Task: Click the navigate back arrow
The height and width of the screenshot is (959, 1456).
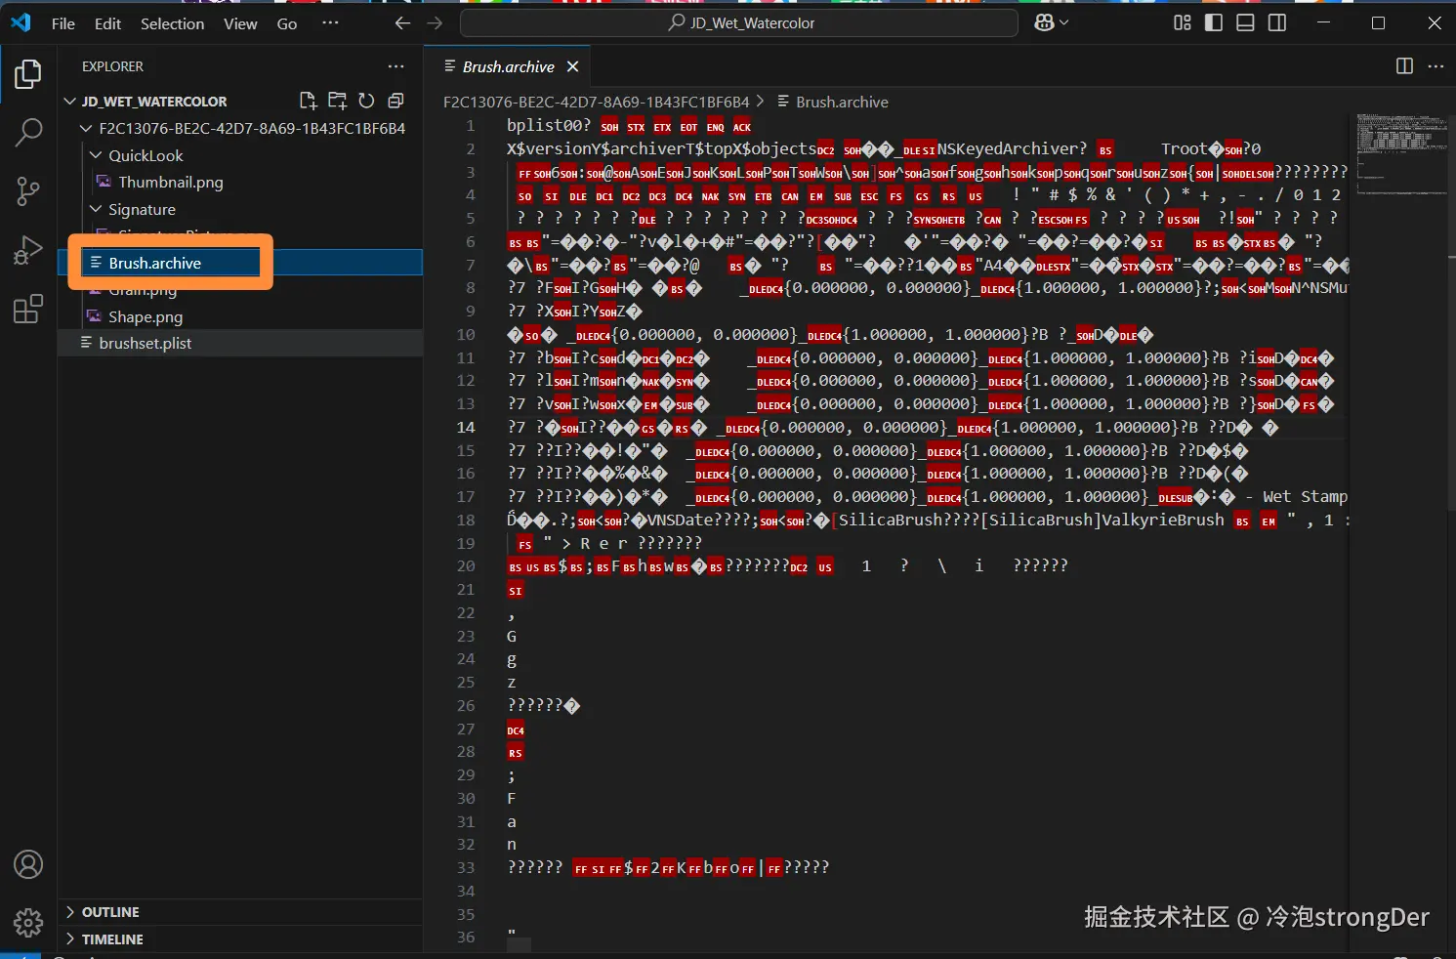Action: [401, 22]
